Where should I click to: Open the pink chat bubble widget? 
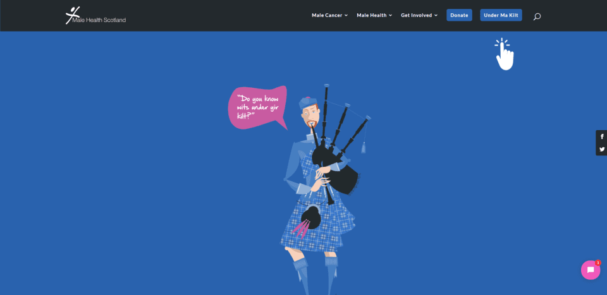[x=591, y=270]
